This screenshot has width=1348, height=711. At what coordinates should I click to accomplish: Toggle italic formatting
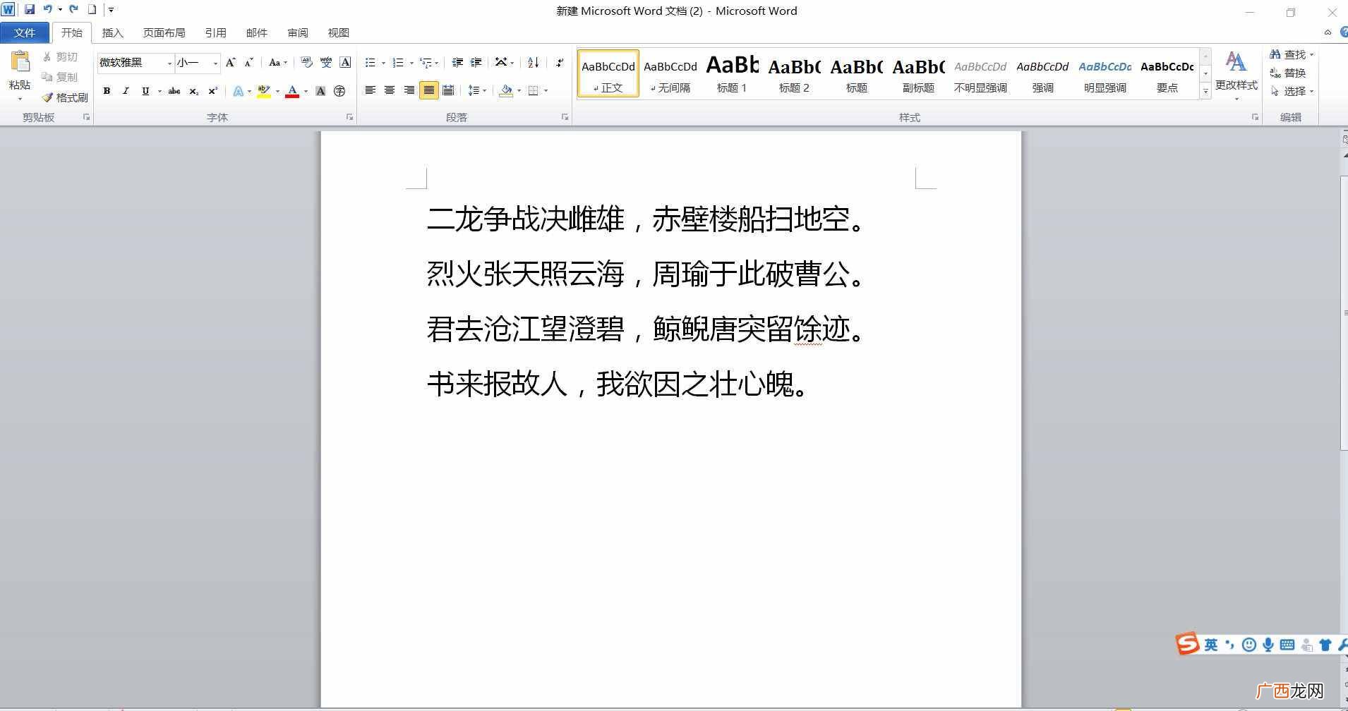click(x=126, y=91)
